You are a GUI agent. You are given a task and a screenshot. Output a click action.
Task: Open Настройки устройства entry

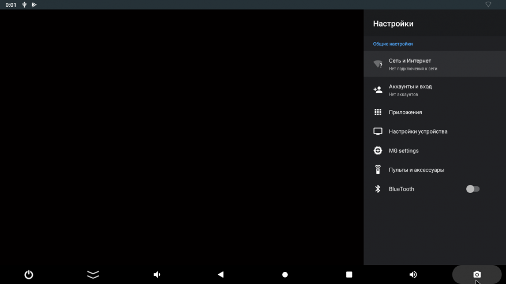(x=418, y=131)
